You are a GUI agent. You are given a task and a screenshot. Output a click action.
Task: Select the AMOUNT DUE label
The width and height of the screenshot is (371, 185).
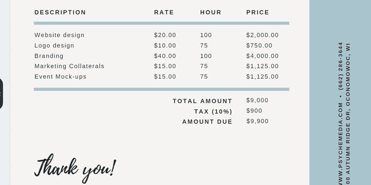pyautogui.click(x=207, y=122)
